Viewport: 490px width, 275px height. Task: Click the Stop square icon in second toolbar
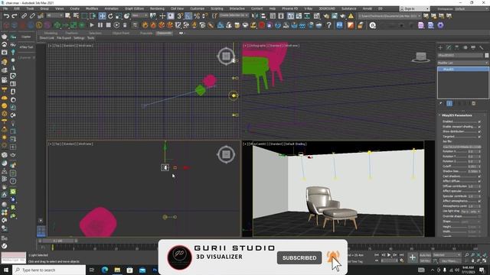[108, 25]
